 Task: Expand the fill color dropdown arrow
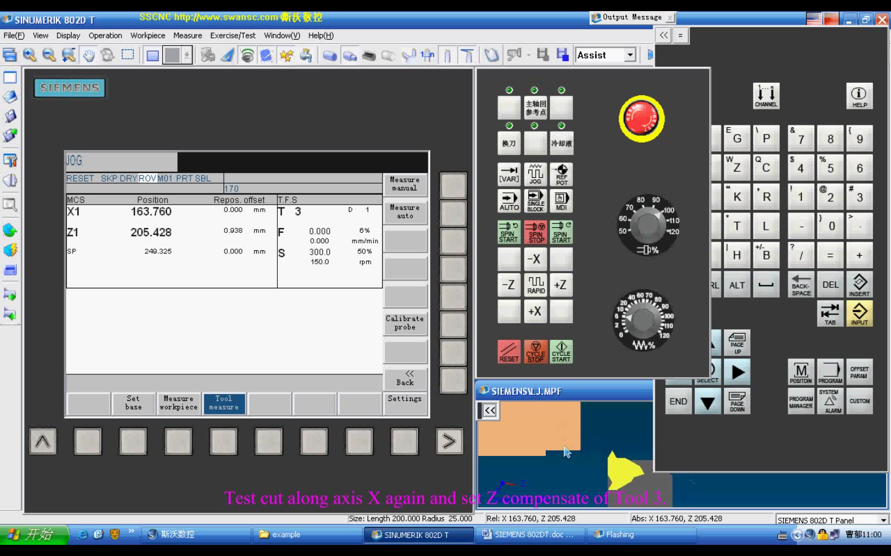[186, 55]
